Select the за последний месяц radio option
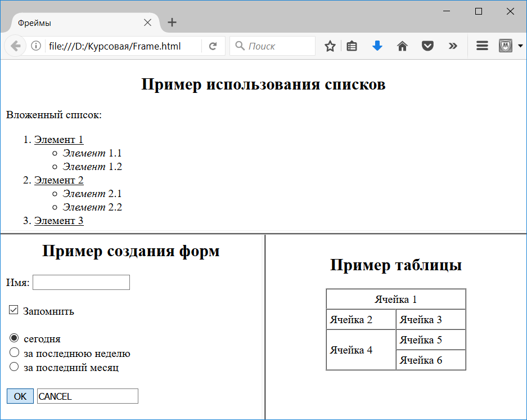The width and height of the screenshot is (527, 420). click(14, 367)
